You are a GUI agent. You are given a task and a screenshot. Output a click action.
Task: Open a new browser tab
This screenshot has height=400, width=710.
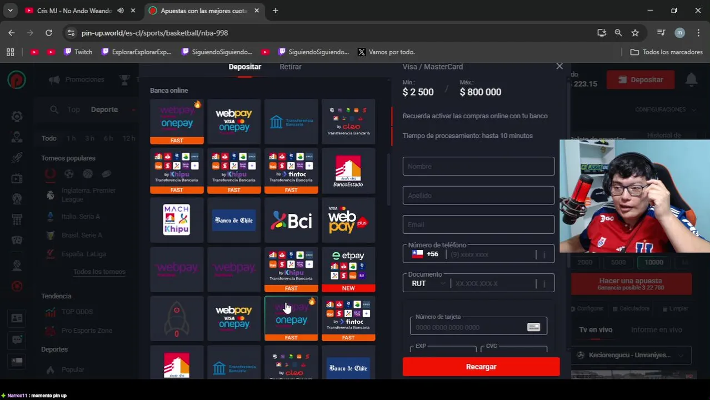(x=276, y=11)
